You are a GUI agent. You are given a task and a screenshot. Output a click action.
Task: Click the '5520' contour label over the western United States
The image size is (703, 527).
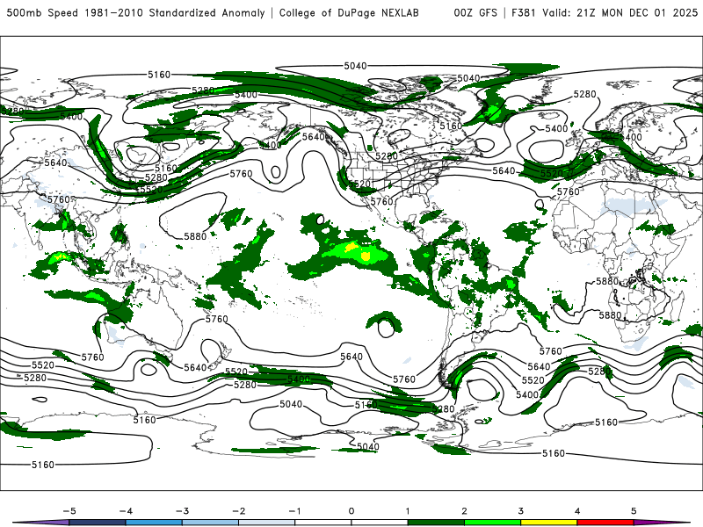click(x=360, y=184)
